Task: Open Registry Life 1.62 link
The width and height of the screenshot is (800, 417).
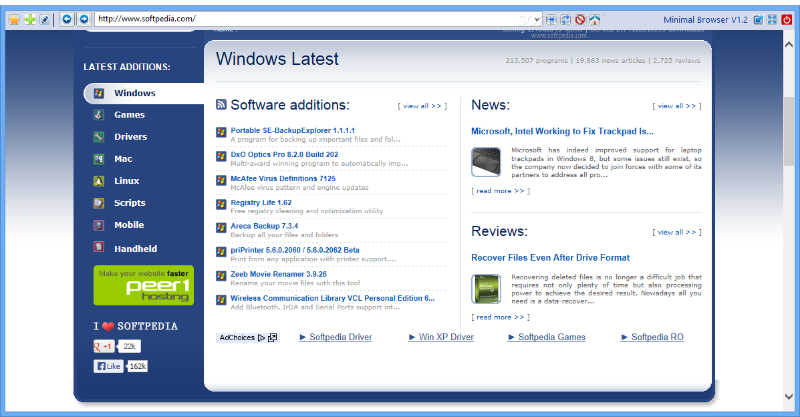Action: pos(261,202)
